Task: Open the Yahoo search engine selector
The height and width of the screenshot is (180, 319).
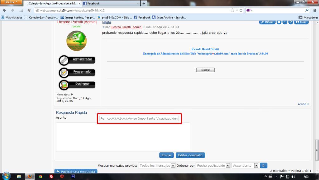Action: click(250, 10)
